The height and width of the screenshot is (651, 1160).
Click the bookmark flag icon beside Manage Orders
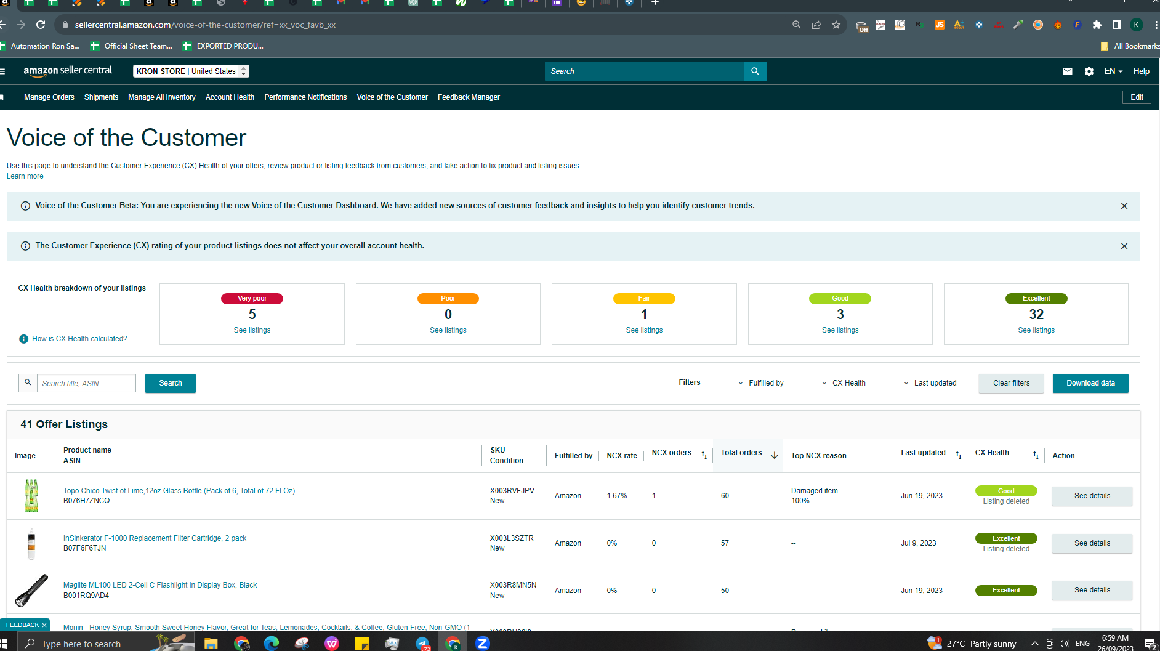[x=2, y=97]
